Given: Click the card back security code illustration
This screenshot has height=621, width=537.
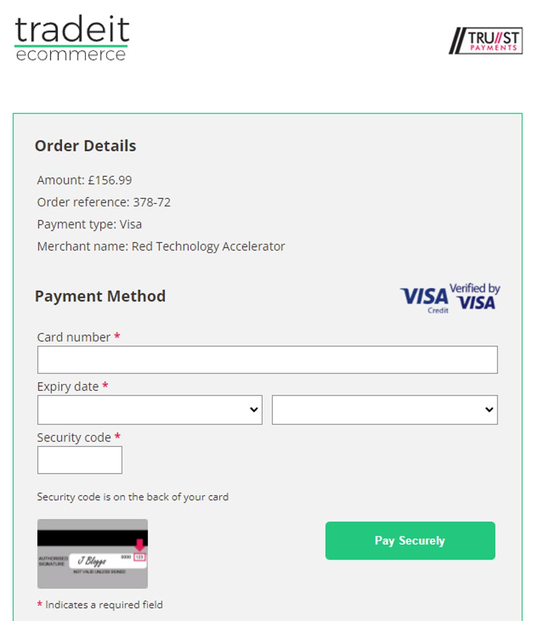Looking at the screenshot, I should 92,554.
